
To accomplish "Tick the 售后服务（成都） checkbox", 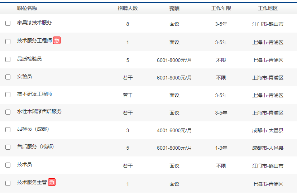I will coord(8,148).
